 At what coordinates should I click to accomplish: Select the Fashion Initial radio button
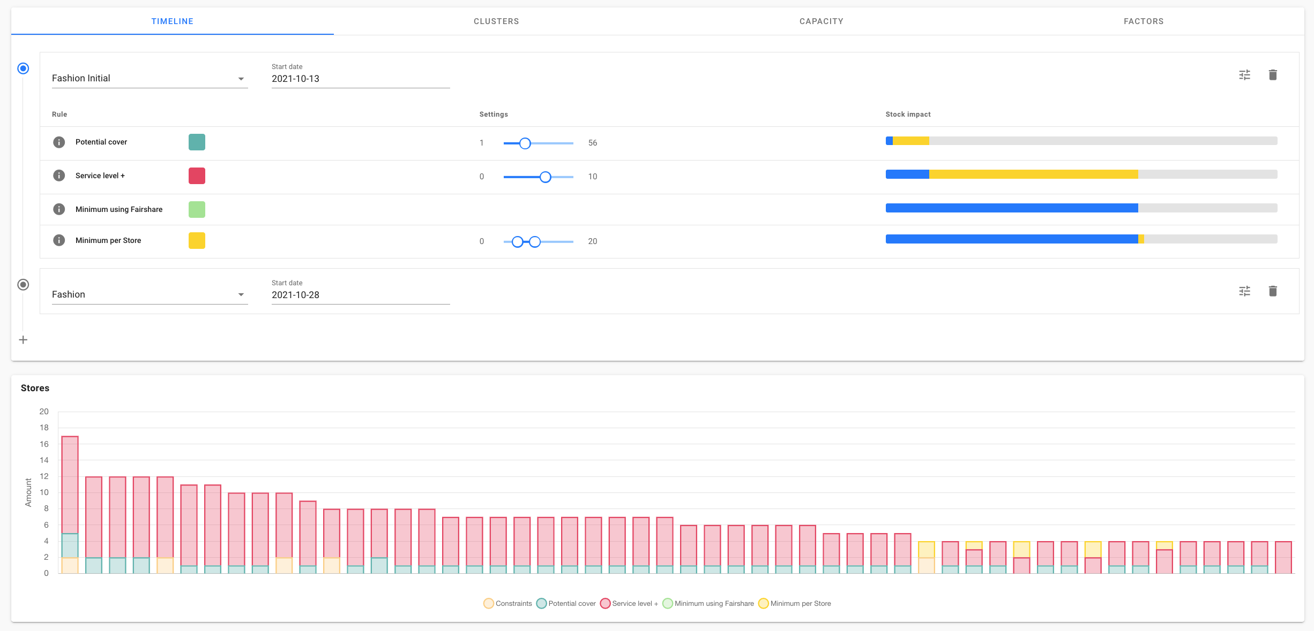(x=23, y=69)
